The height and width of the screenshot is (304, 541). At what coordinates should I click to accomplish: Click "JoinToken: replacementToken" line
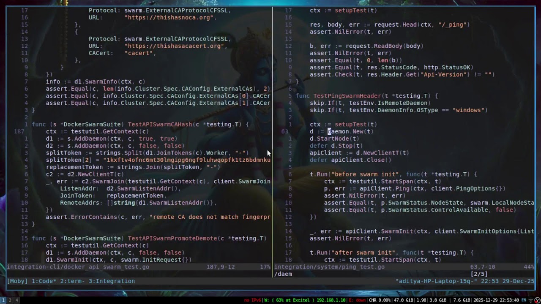point(113,195)
